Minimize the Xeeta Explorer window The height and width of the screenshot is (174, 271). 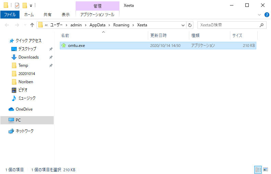coord(232,5)
